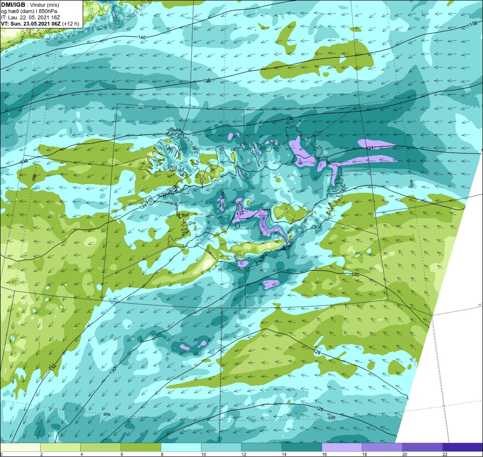Click the dark teal 14–16 m/s legend swatch
Image resolution: width=483 pixels, height=457 pixels.
click(x=302, y=447)
